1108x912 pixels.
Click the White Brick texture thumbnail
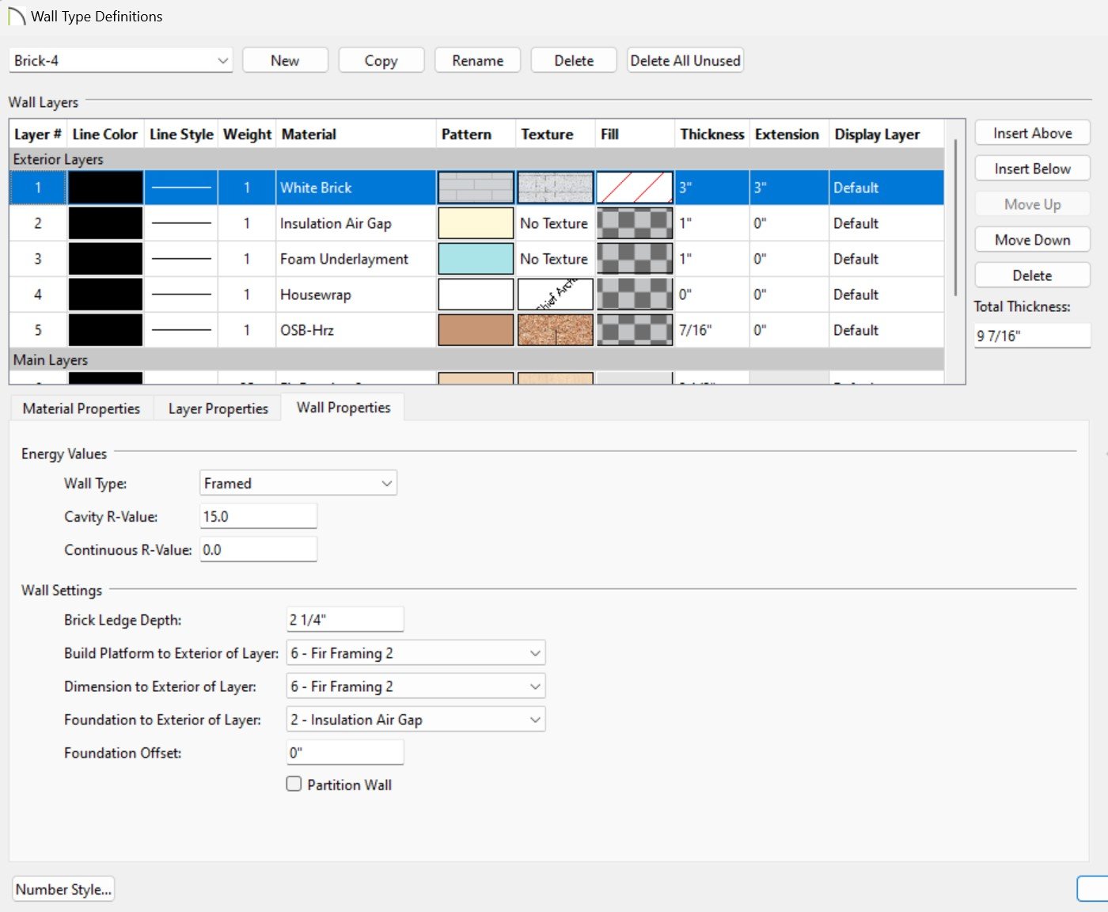click(555, 188)
